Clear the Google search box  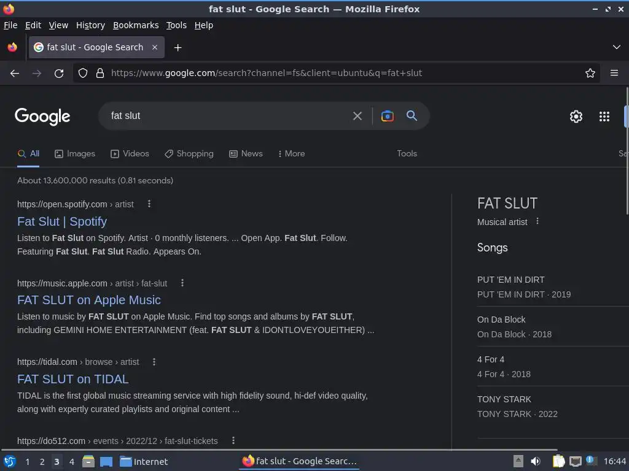click(x=357, y=116)
